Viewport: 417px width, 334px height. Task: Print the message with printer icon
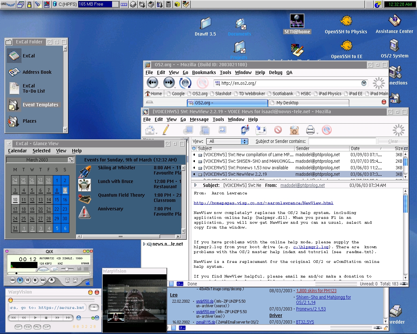click(310, 130)
